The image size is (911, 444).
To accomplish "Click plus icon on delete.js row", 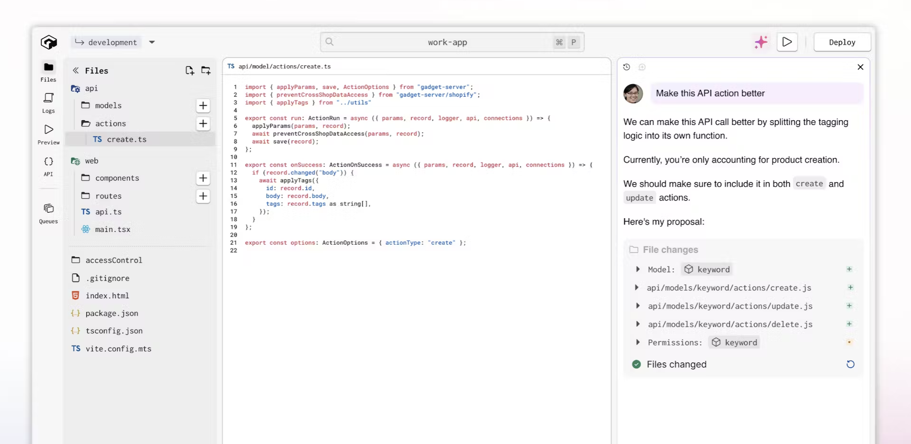I will point(849,324).
